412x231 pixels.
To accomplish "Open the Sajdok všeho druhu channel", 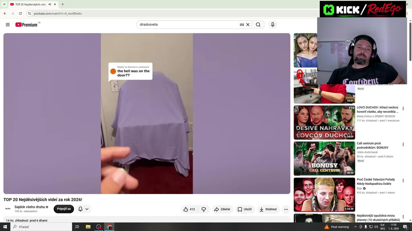I will pyautogui.click(x=30, y=207).
